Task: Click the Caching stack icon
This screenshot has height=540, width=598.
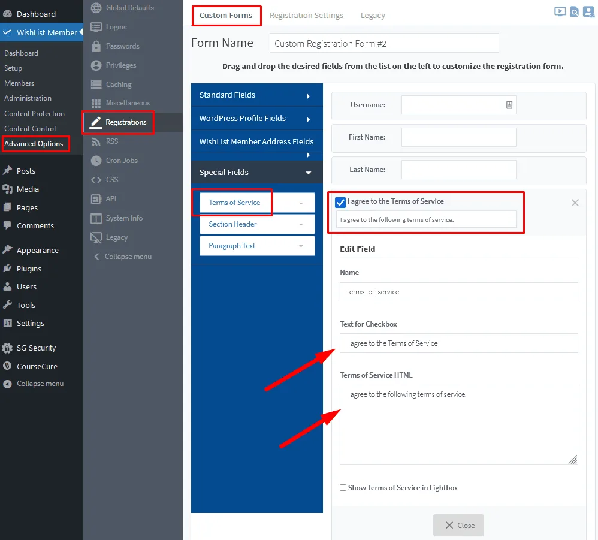Action: [96, 85]
